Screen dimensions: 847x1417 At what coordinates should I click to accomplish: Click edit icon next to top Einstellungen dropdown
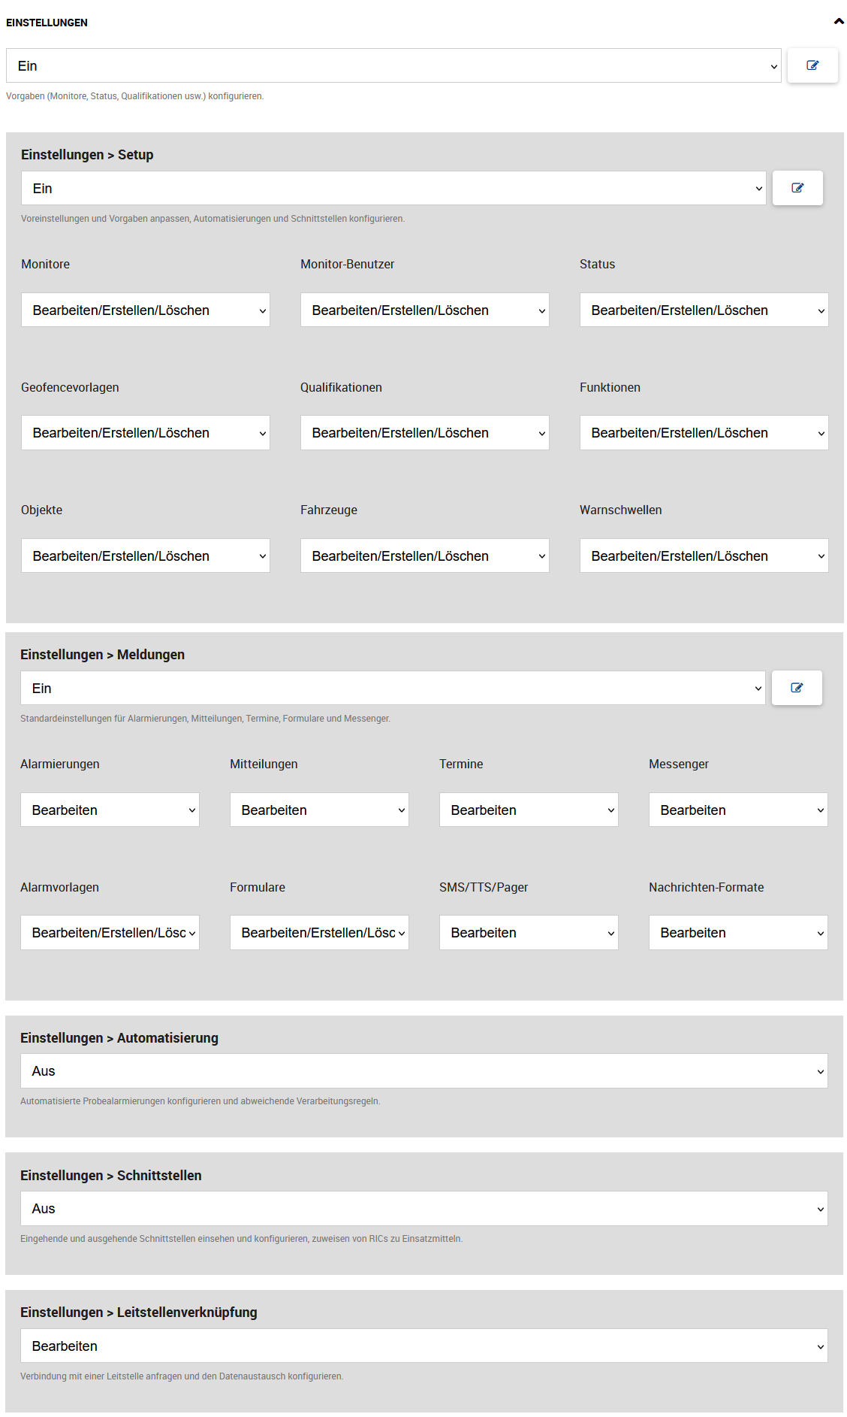[x=812, y=65]
